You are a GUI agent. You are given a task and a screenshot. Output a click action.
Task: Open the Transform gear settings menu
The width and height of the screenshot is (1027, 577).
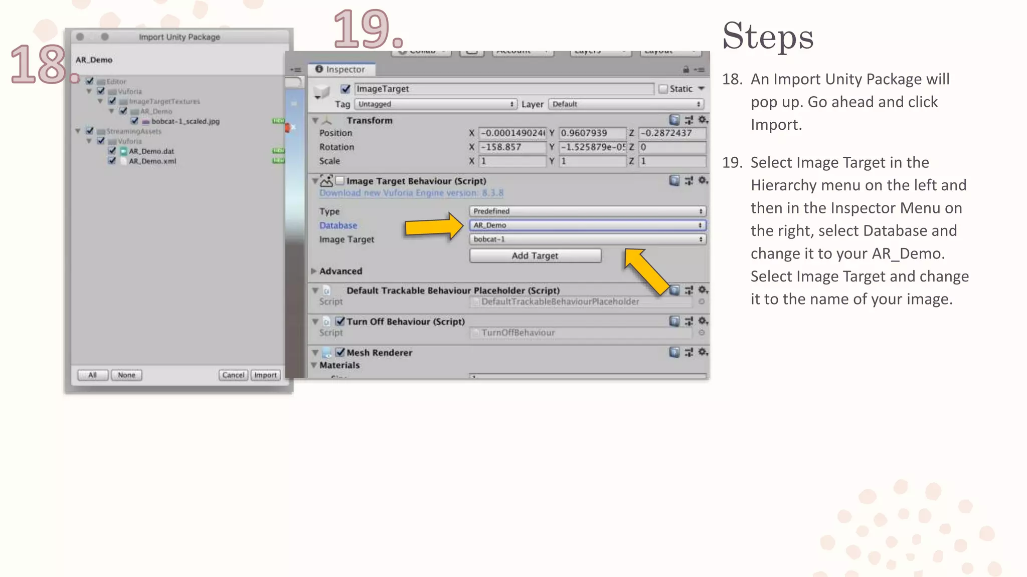pos(703,120)
